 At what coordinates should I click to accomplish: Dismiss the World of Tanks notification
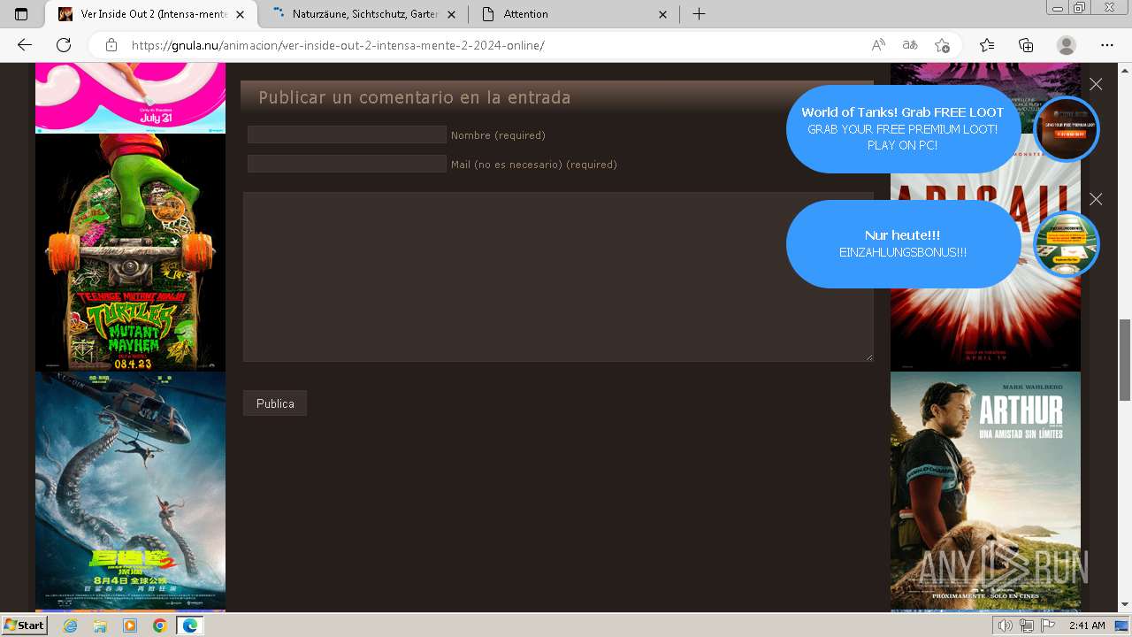[1096, 84]
